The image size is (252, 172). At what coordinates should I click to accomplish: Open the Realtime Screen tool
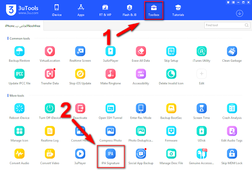pyautogui.click(x=80, y=51)
